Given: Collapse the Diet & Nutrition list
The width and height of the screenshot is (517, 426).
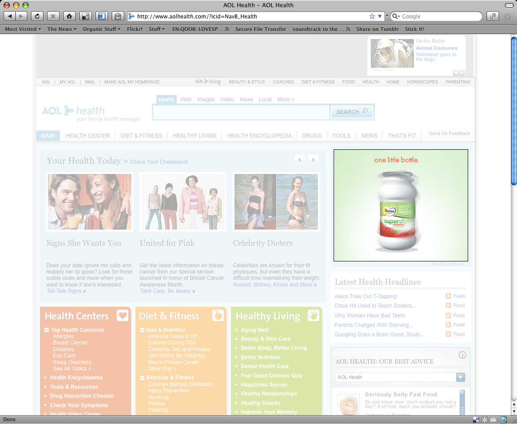Looking at the screenshot, I should click(142, 330).
